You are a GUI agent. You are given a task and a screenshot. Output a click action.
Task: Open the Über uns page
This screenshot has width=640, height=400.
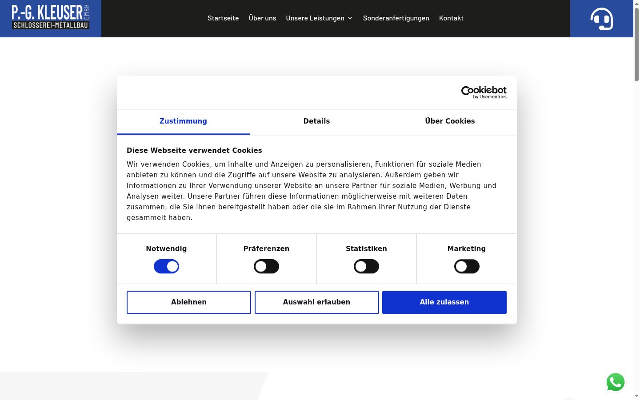(x=262, y=18)
